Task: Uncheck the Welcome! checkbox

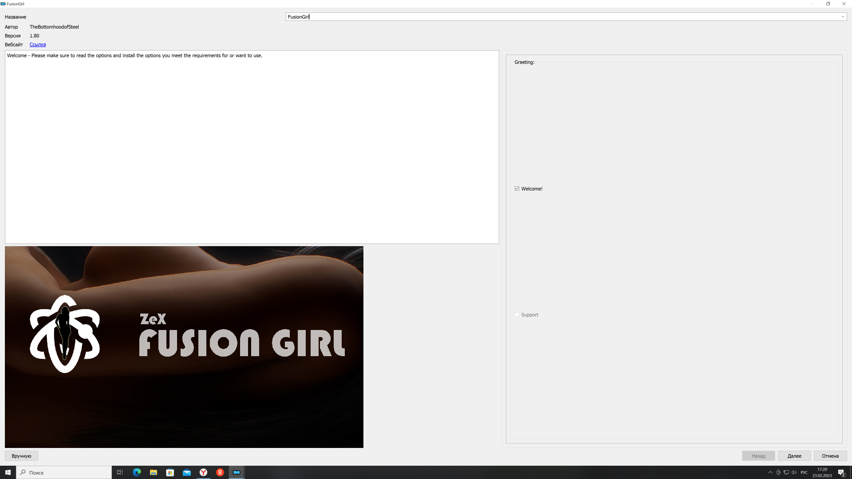Action: click(517, 188)
